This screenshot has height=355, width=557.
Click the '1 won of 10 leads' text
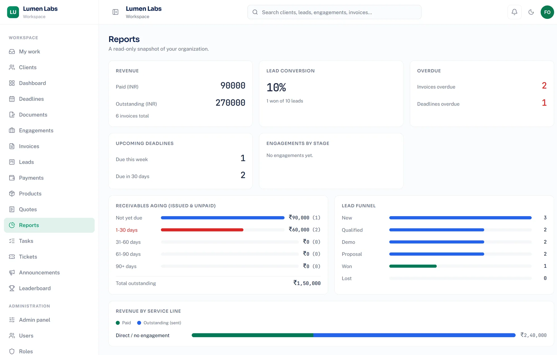coord(285,101)
